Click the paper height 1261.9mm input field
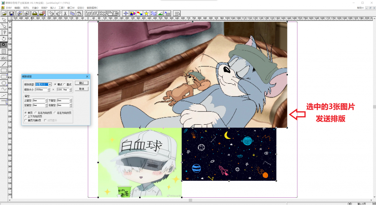Screen dimensions: 376x205 [x=63, y=89]
